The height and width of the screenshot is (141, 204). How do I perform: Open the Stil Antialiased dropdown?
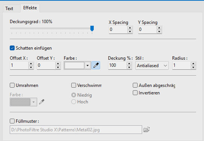(x=152, y=66)
